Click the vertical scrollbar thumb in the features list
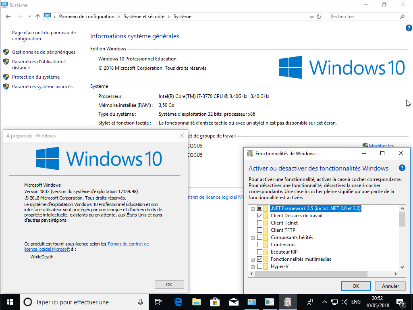The height and width of the screenshot is (310, 413). 402,219
